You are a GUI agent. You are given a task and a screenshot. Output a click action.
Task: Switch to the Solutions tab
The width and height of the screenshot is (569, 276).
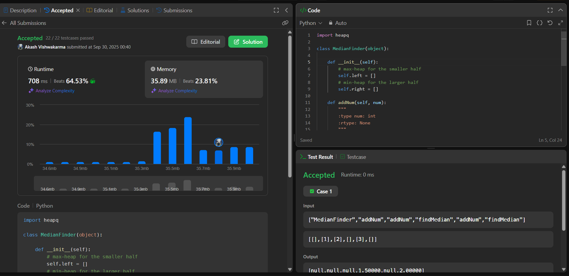pyautogui.click(x=135, y=10)
